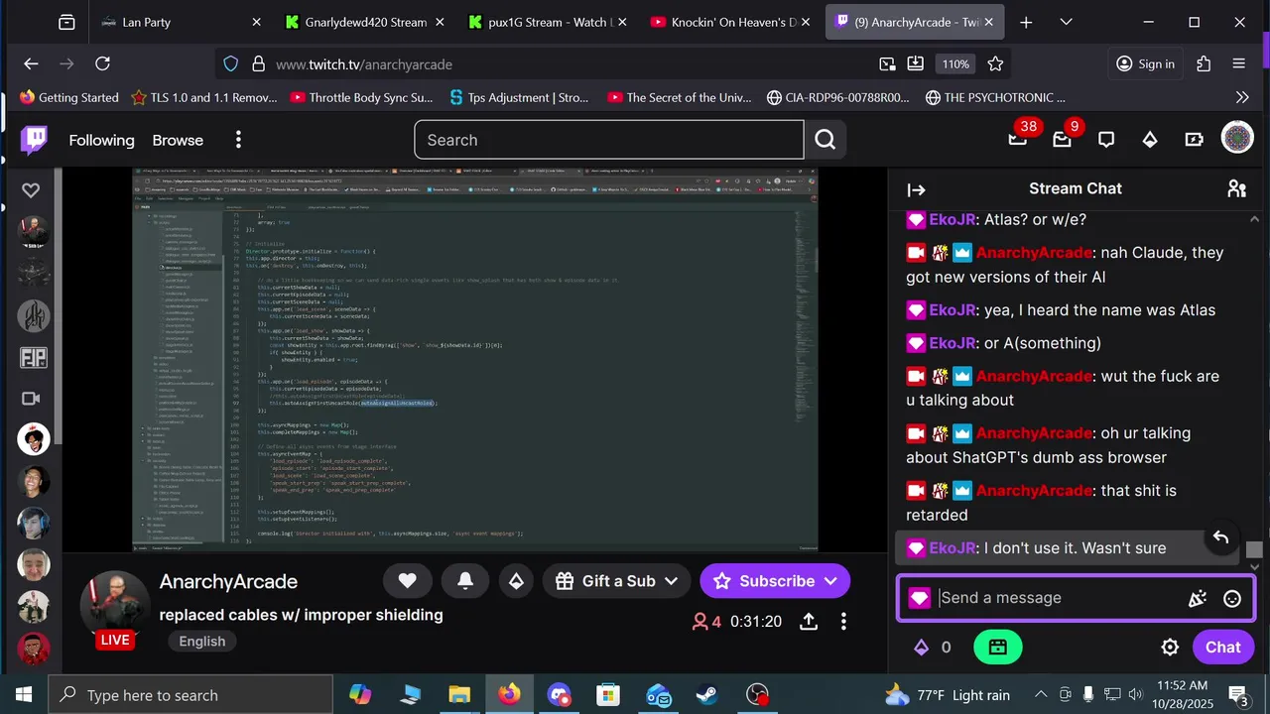
Task: Open the channel points rewards green button
Action: (998, 648)
